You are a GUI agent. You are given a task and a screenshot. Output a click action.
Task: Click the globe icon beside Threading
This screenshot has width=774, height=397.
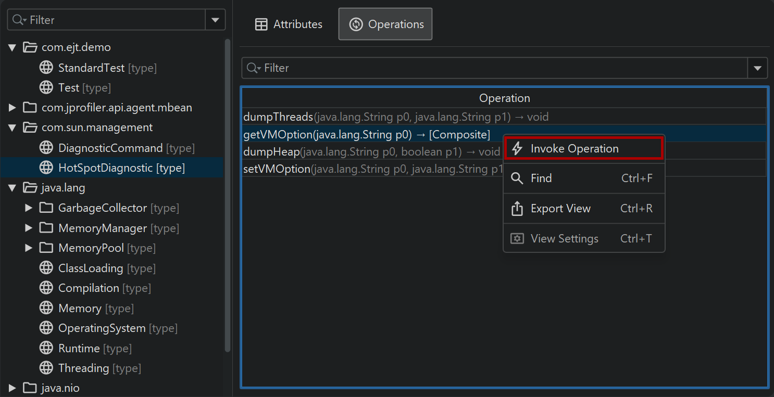pyautogui.click(x=46, y=368)
